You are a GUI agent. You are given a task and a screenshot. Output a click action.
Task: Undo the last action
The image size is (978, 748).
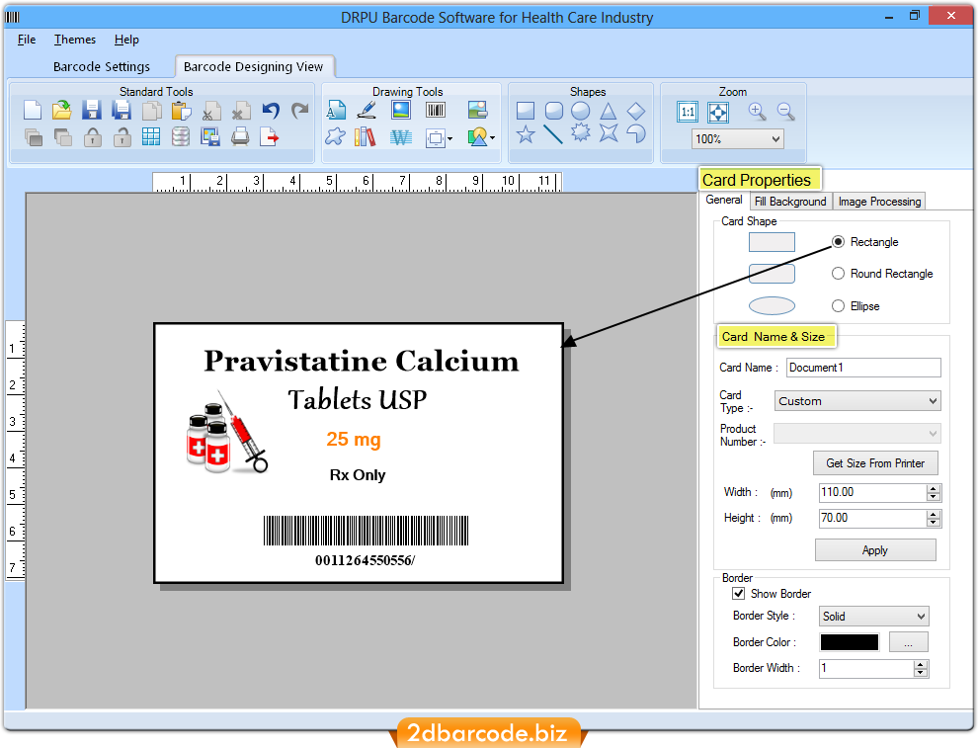coord(271,111)
